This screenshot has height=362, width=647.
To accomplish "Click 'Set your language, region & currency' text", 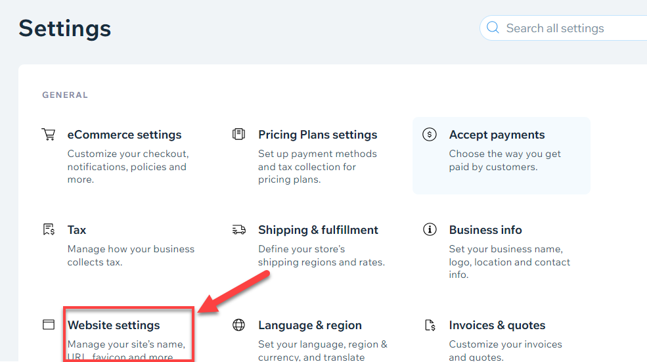I will (x=323, y=350).
